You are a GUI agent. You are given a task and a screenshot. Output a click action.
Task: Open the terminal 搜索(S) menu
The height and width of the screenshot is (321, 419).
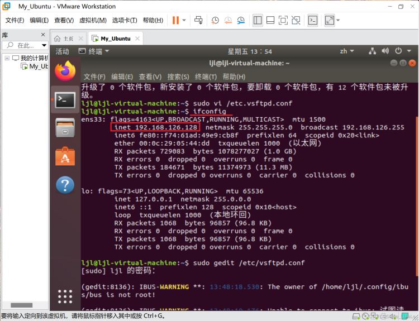(178, 77)
